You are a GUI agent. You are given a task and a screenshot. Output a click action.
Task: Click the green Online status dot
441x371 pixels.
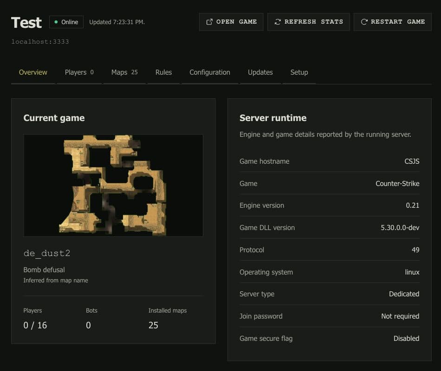coord(56,22)
